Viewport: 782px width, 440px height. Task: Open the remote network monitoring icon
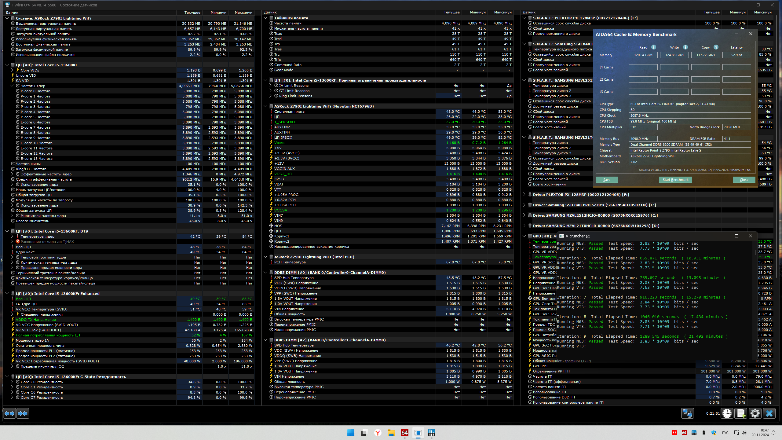coord(687,413)
